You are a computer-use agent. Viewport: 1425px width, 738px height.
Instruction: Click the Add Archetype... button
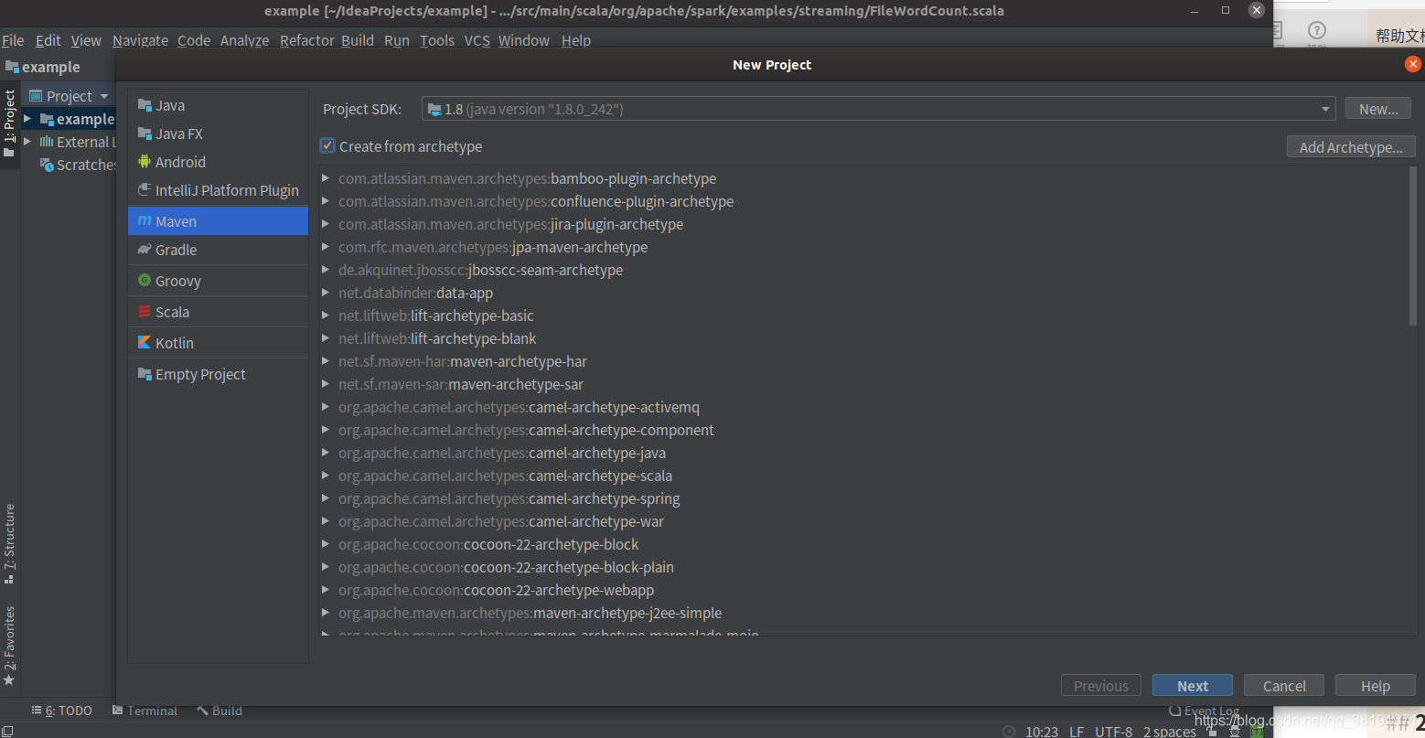coord(1351,147)
